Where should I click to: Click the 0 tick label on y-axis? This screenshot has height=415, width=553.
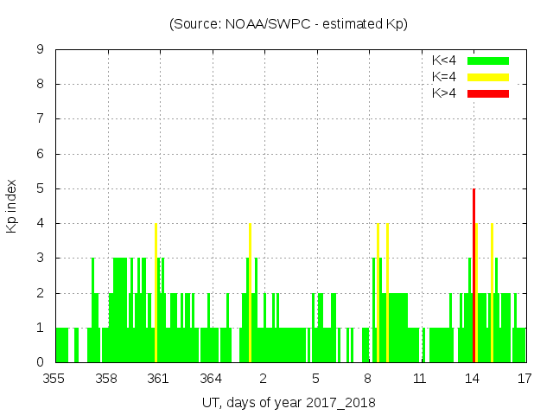tap(41, 362)
